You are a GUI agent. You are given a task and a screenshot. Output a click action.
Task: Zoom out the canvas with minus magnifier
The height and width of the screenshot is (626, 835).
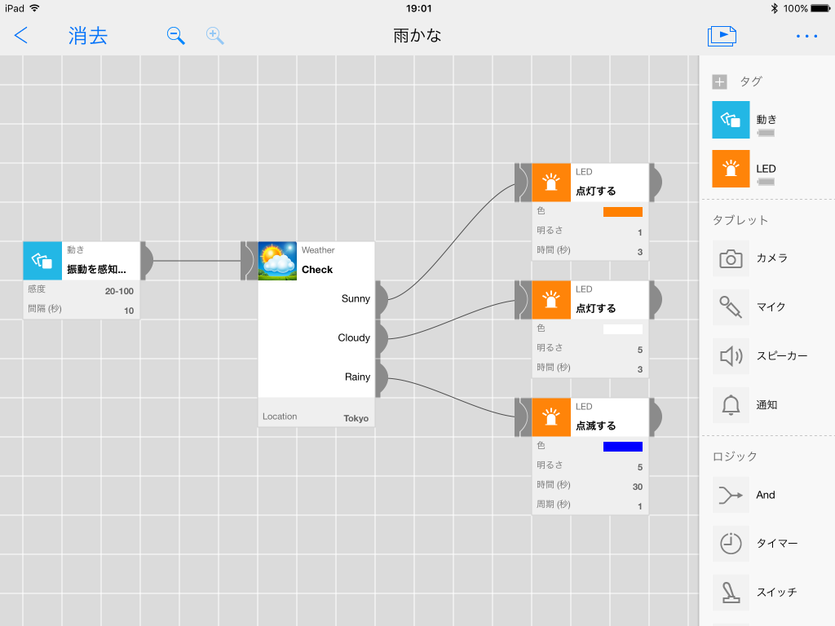(x=176, y=36)
